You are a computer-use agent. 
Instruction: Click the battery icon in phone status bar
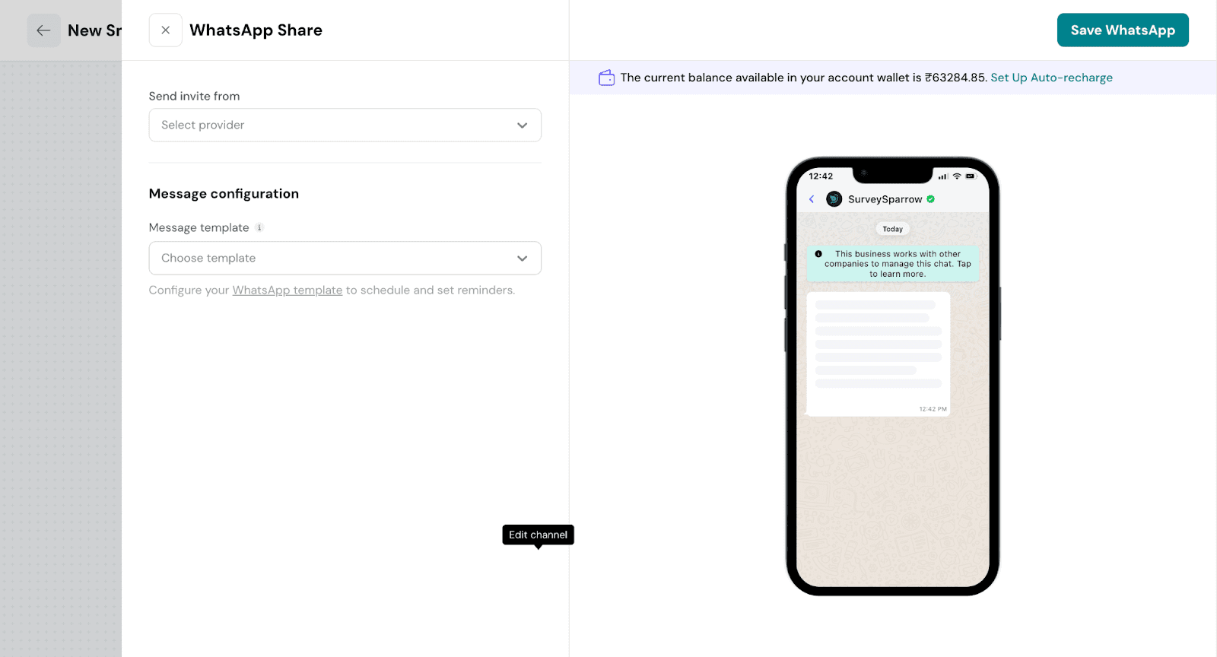[971, 176]
